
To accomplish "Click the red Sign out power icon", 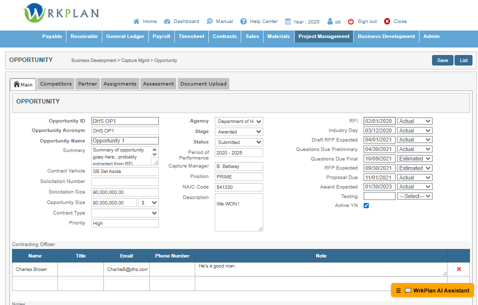I will pyautogui.click(x=351, y=21).
